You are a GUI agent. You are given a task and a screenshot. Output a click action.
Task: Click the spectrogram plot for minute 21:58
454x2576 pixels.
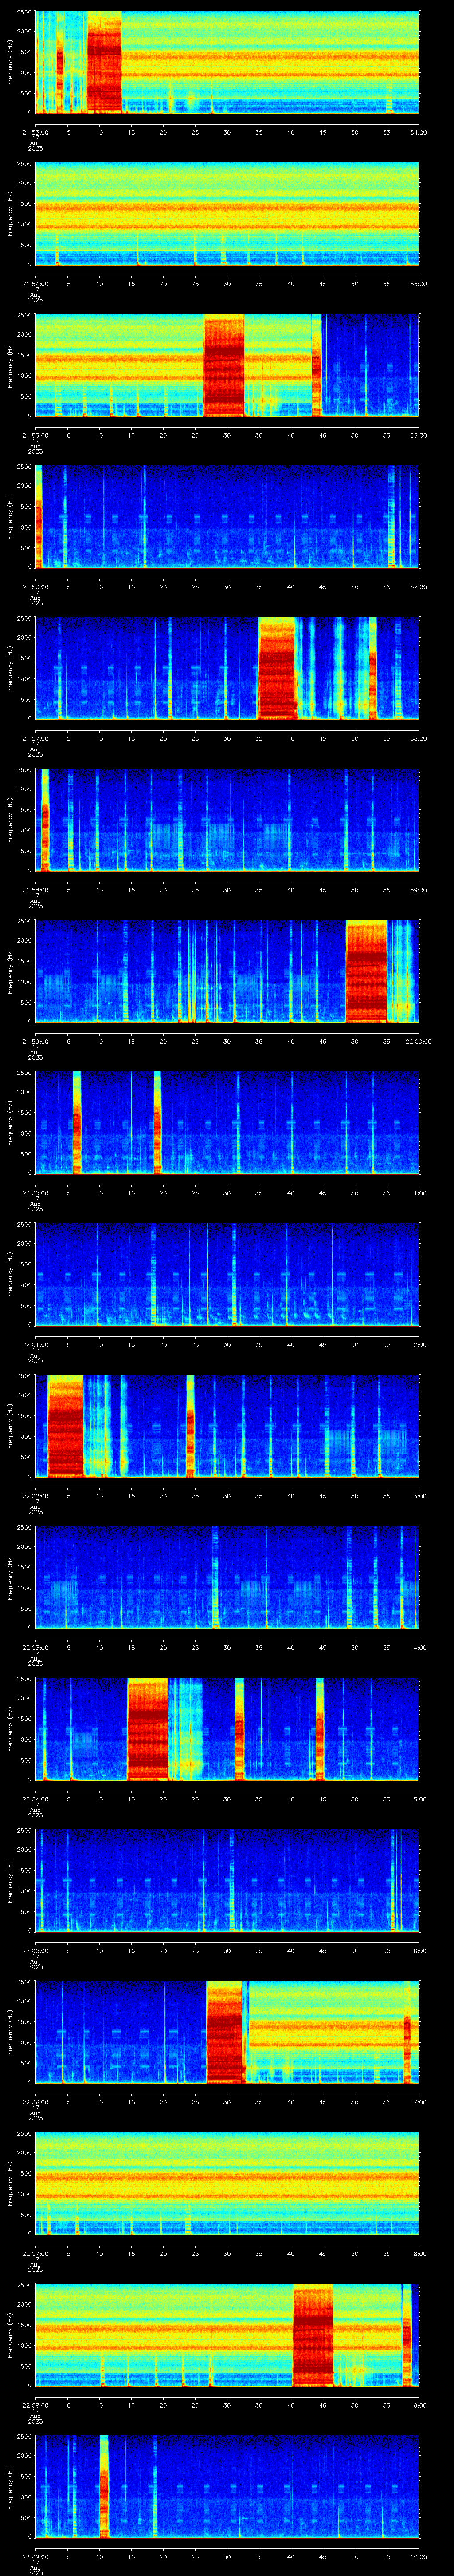point(227,819)
